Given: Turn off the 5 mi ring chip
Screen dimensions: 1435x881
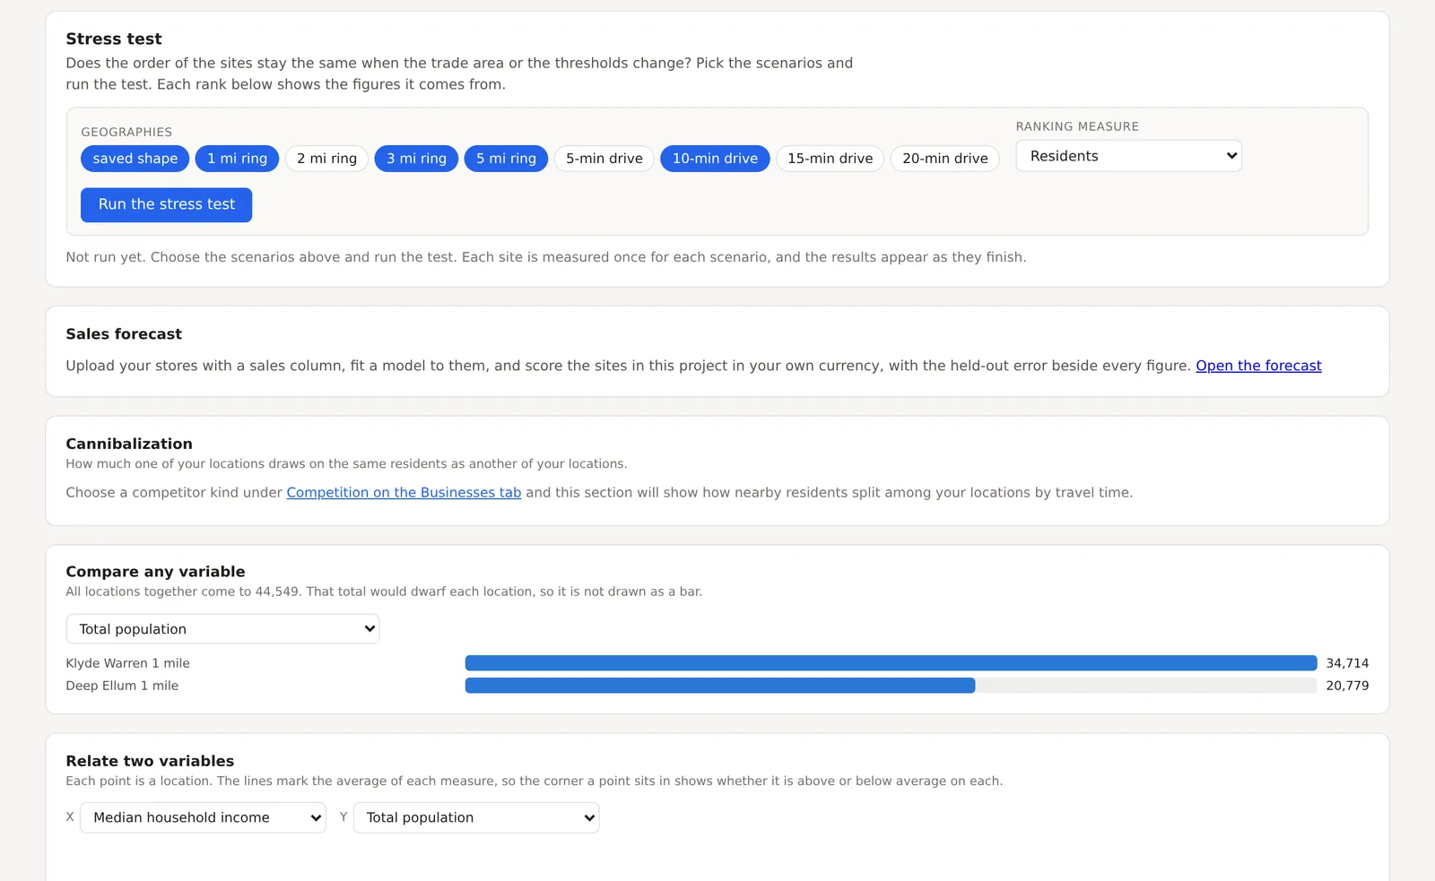Looking at the screenshot, I should click(506, 159).
